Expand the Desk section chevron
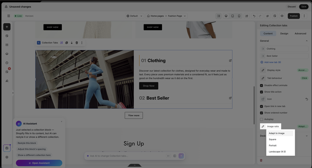This screenshot has width=312, height=168. (307, 136)
